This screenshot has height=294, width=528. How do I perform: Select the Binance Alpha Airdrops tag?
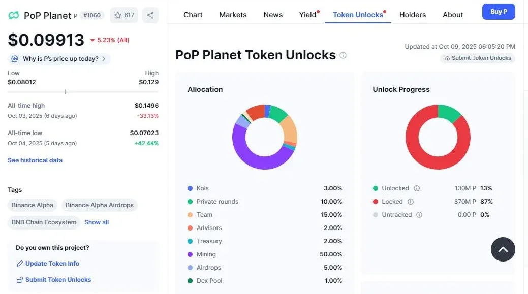pos(100,205)
